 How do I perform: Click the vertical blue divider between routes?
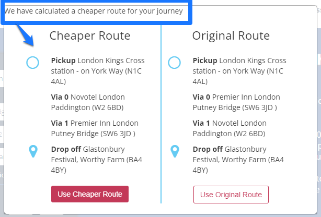point(161,114)
